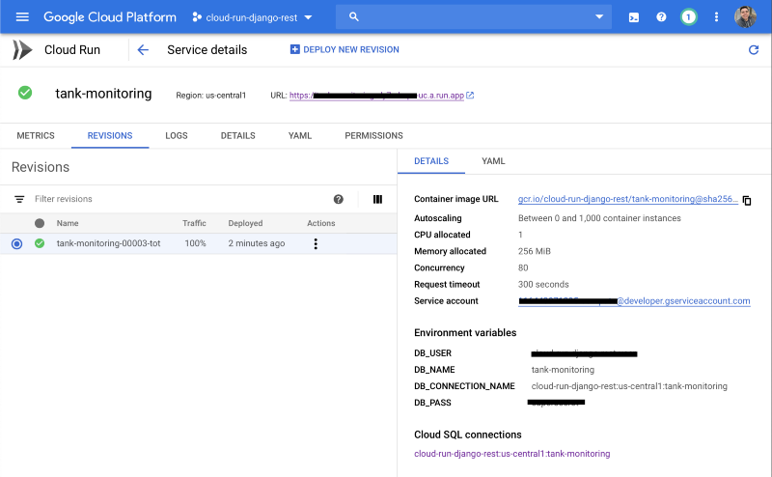Switch to the Revisions tab

(x=110, y=135)
